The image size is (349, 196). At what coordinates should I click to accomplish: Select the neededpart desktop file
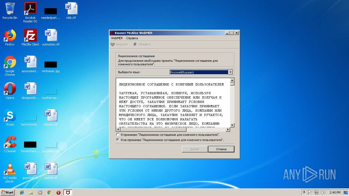click(50, 14)
